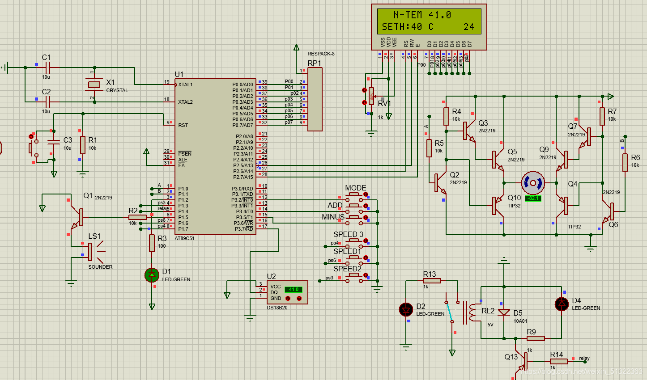Screen dimensions: 647x380
Task: Select transistor Q3 2N2219
Action: click(x=468, y=131)
